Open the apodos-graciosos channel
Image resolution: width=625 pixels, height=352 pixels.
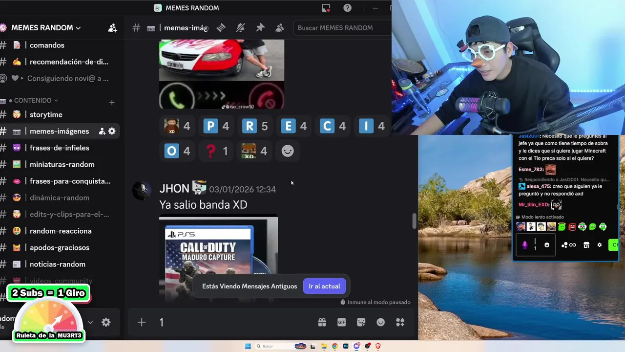click(59, 247)
